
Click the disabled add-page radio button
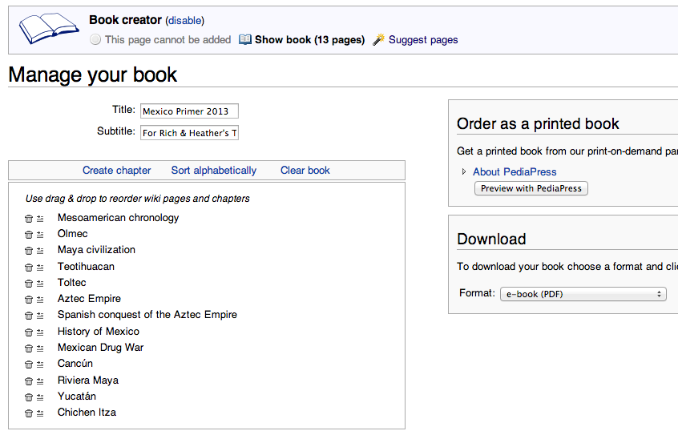[95, 40]
